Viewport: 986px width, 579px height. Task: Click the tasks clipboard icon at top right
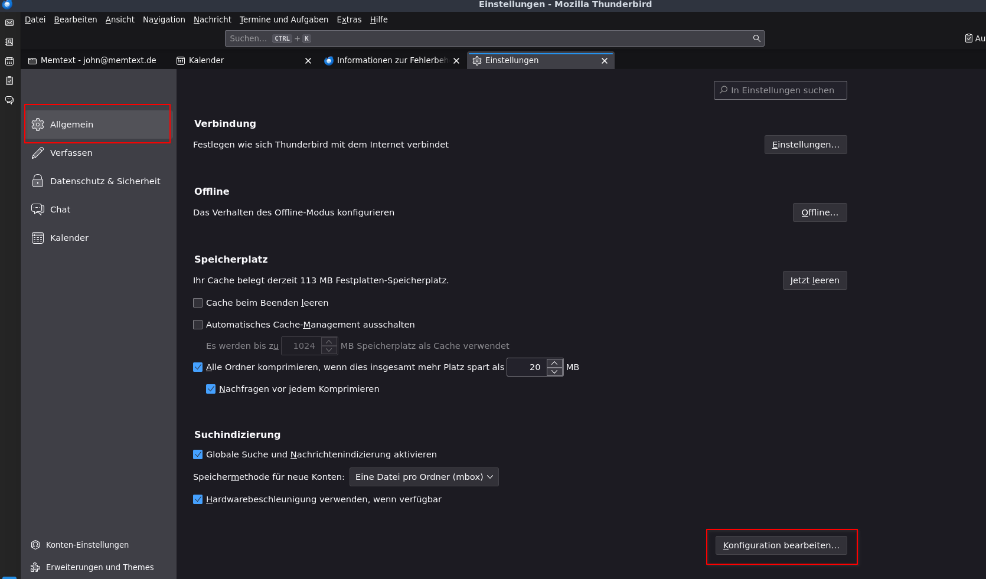pyautogui.click(x=969, y=38)
